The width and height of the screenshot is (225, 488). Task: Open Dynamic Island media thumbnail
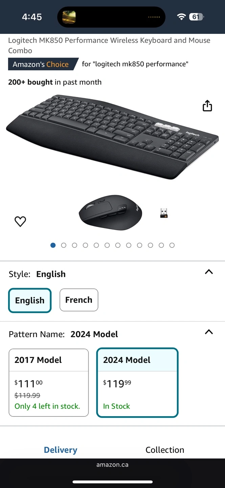tap(69, 17)
